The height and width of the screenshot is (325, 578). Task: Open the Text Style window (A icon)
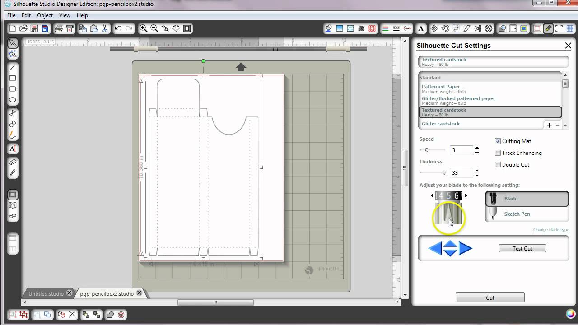[421, 28]
